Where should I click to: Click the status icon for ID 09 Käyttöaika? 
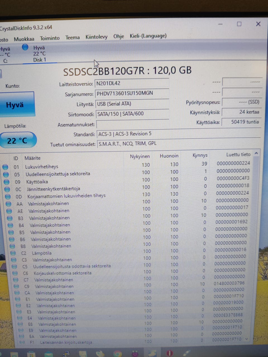(x=7, y=182)
